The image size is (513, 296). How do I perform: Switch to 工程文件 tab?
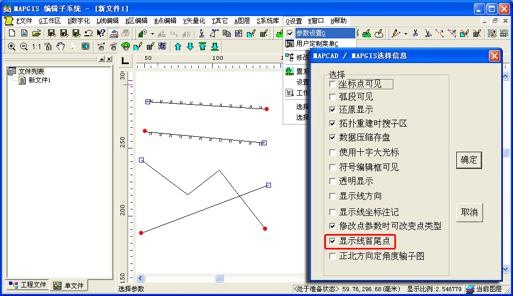(27, 285)
